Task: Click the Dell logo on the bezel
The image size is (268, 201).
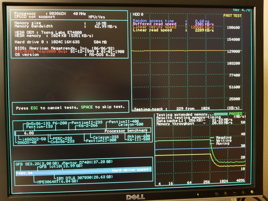Action: coord(136,197)
